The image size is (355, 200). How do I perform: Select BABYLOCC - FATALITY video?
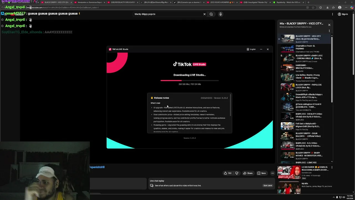305,117
